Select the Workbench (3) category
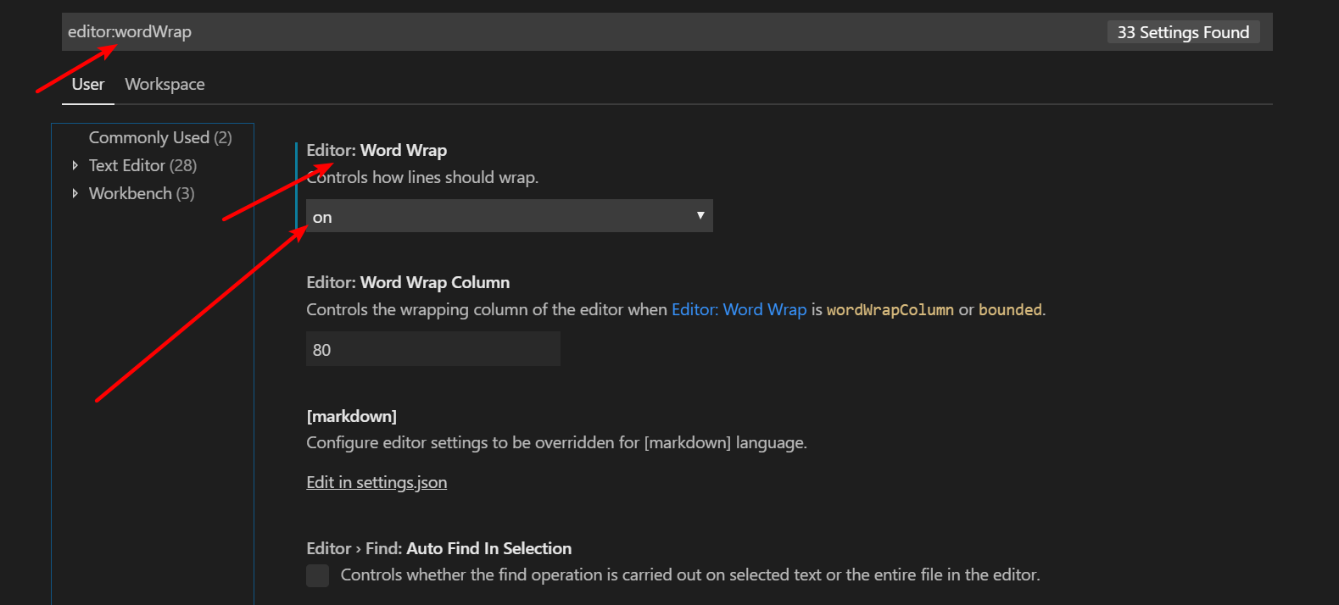 pos(142,193)
